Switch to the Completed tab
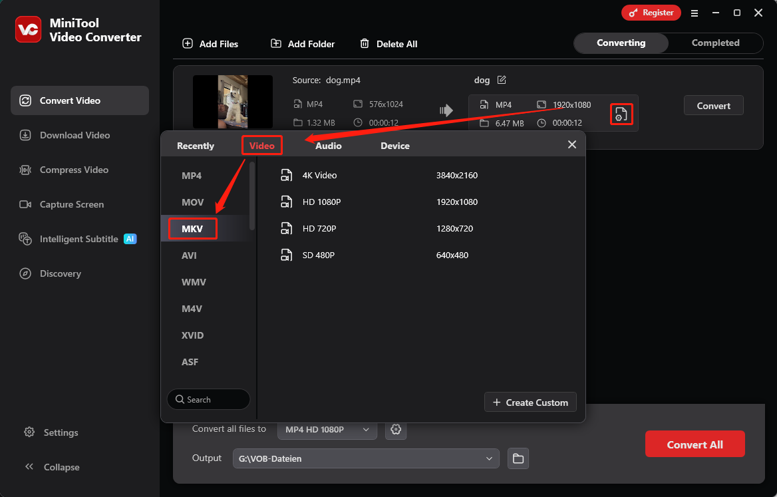This screenshot has width=777, height=497. point(715,43)
